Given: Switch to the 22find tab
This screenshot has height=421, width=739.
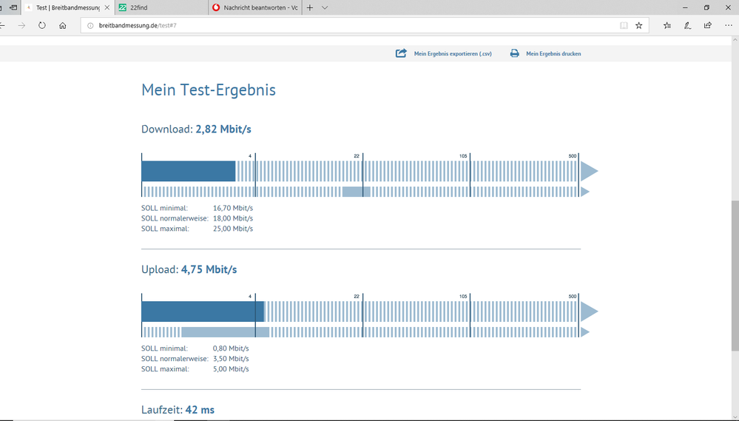Looking at the screenshot, I should pyautogui.click(x=162, y=7).
